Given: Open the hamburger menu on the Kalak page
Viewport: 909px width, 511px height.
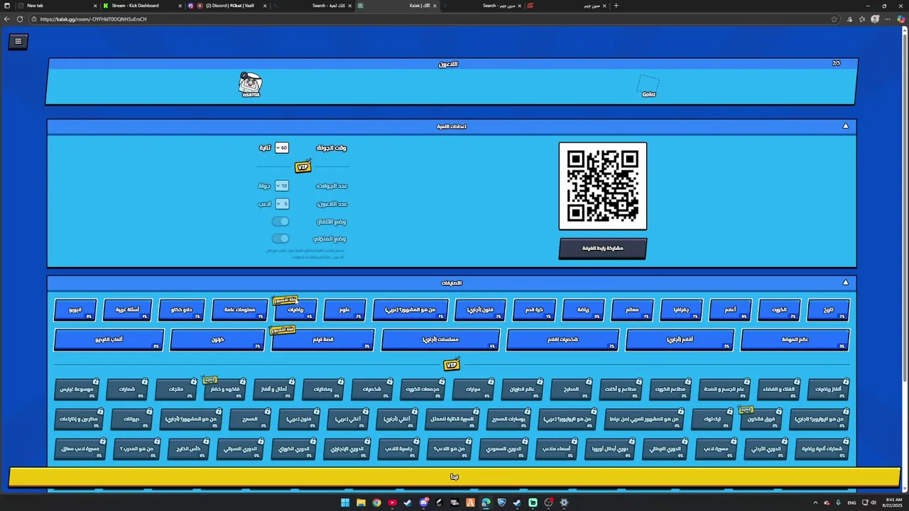Looking at the screenshot, I should tap(18, 41).
